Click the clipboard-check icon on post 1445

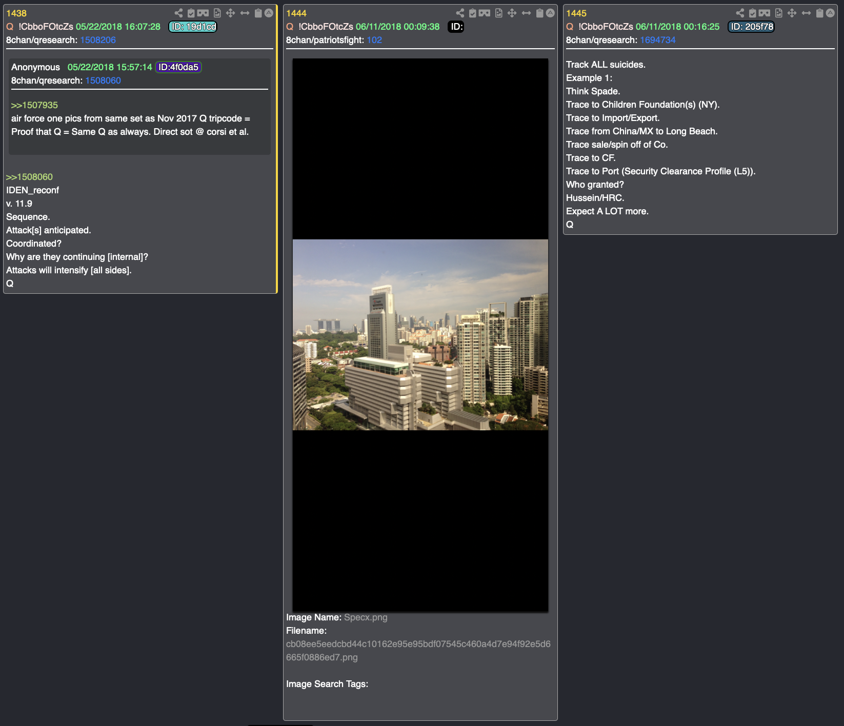[753, 13]
